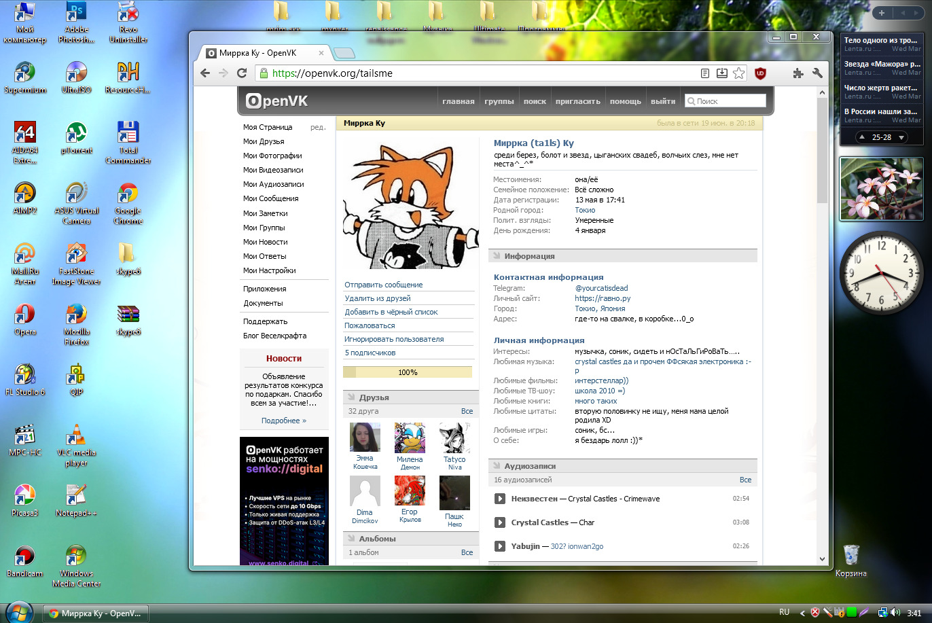Open поиск in the OpenVK top menu
This screenshot has height=623, width=932.
click(x=535, y=101)
